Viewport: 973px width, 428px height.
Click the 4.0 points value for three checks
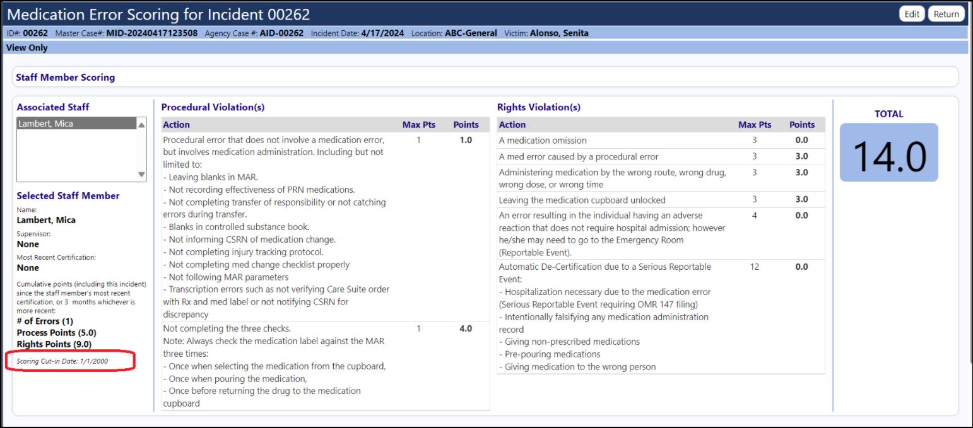click(x=466, y=328)
